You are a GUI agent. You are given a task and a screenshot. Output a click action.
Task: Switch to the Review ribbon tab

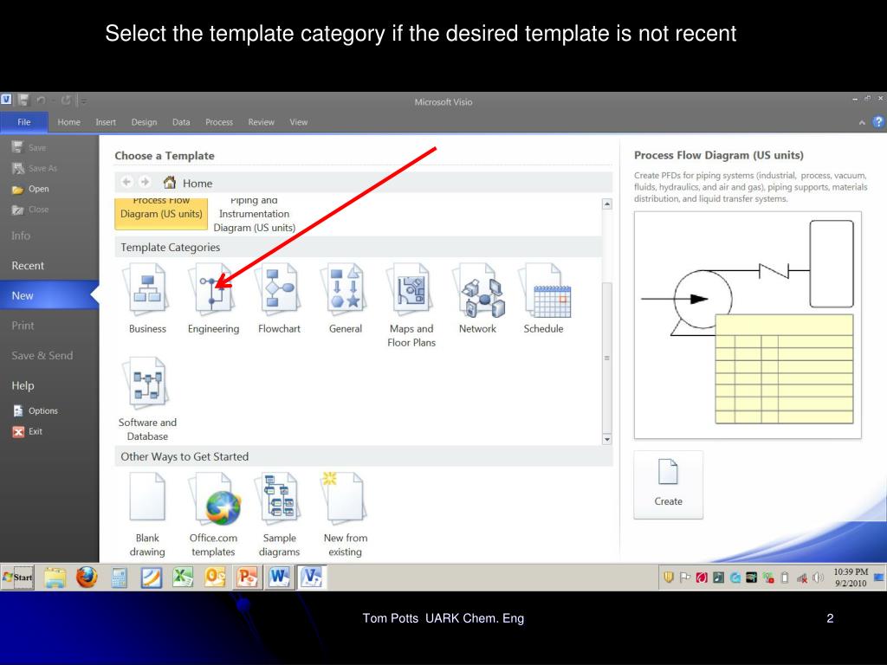coord(261,122)
